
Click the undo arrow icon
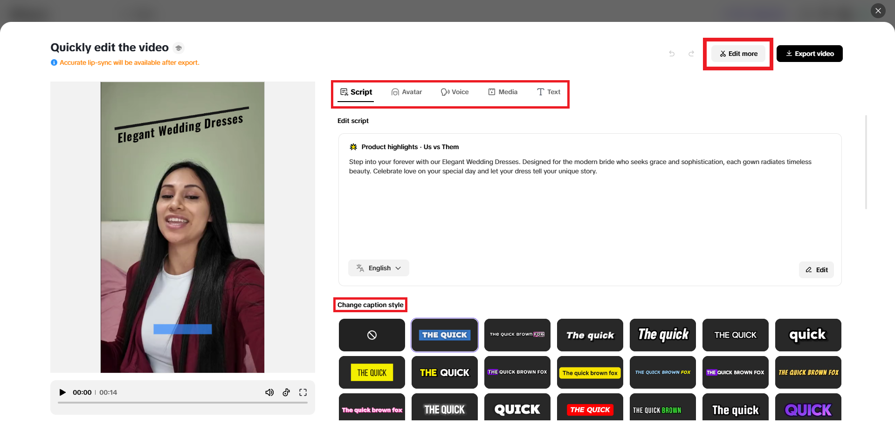pyautogui.click(x=672, y=54)
